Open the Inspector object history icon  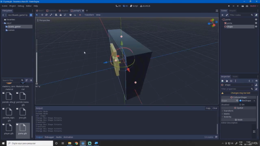(256, 81)
